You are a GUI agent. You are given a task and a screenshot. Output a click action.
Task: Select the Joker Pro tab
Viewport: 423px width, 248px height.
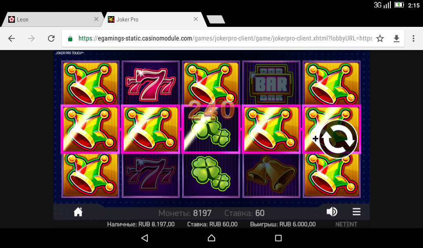coord(151,19)
